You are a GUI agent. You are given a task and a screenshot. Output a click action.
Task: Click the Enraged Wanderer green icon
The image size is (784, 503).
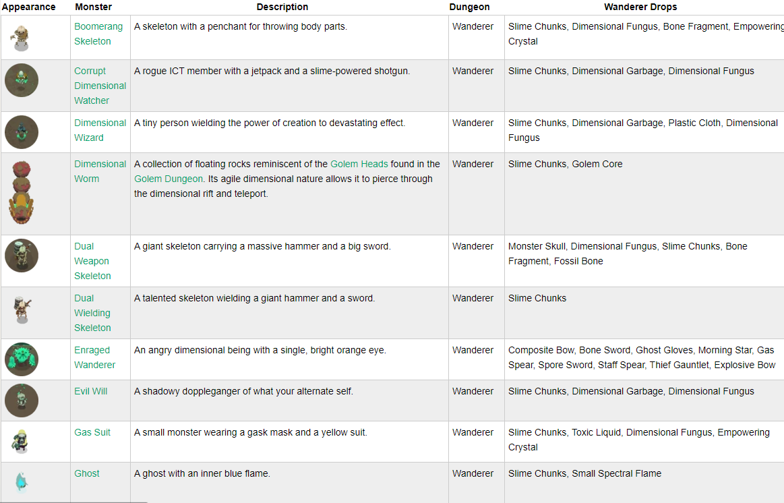coord(22,359)
